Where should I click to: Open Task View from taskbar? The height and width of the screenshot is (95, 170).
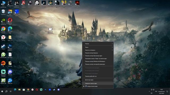11,91
